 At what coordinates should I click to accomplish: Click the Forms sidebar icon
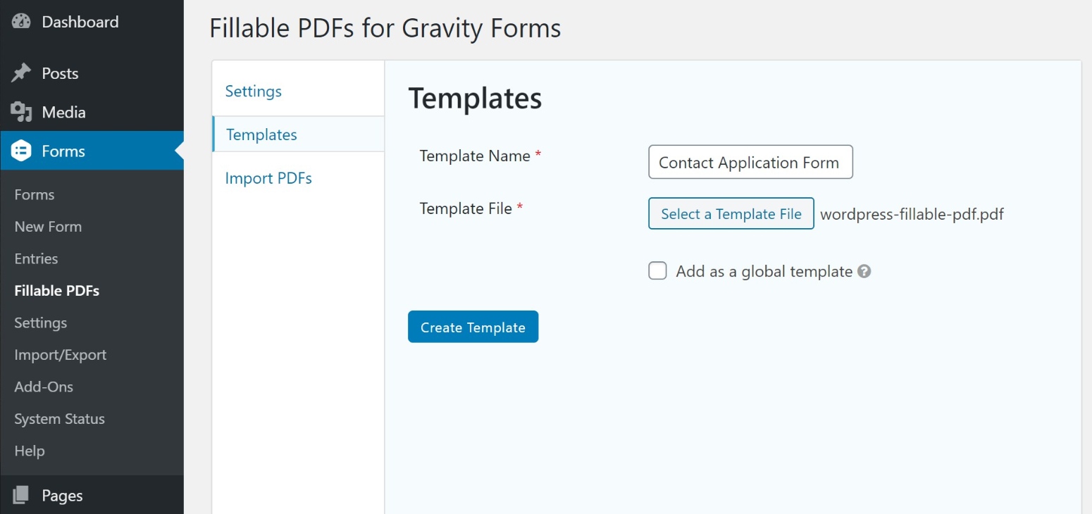point(20,151)
